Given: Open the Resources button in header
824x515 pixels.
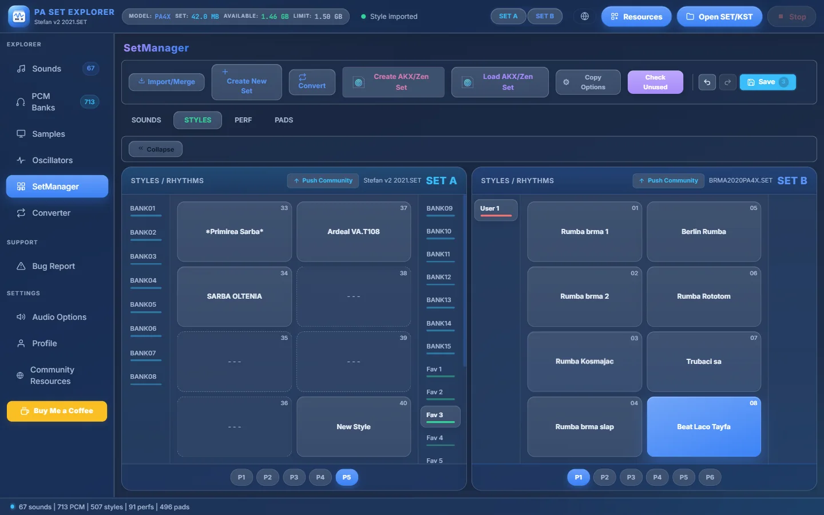Looking at the screenshot, I should click(636, 17).
